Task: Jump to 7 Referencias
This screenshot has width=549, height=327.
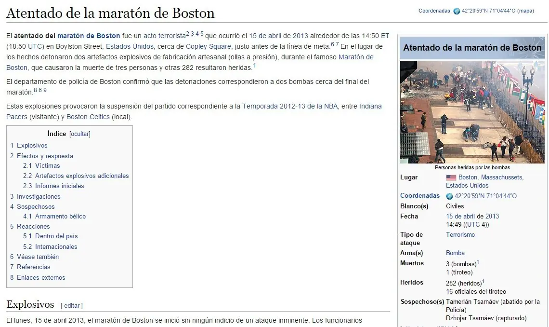Action: pyautogui.click(x=30, y=267)
